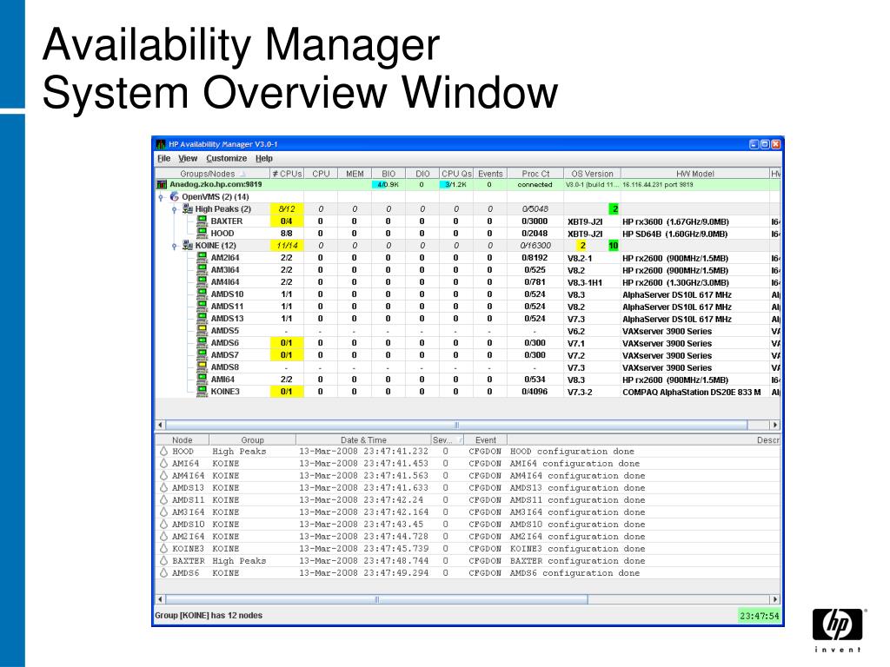Select the BAXTER node icon
The height and width of the screenshot is (667, 890).
point(202,221)
